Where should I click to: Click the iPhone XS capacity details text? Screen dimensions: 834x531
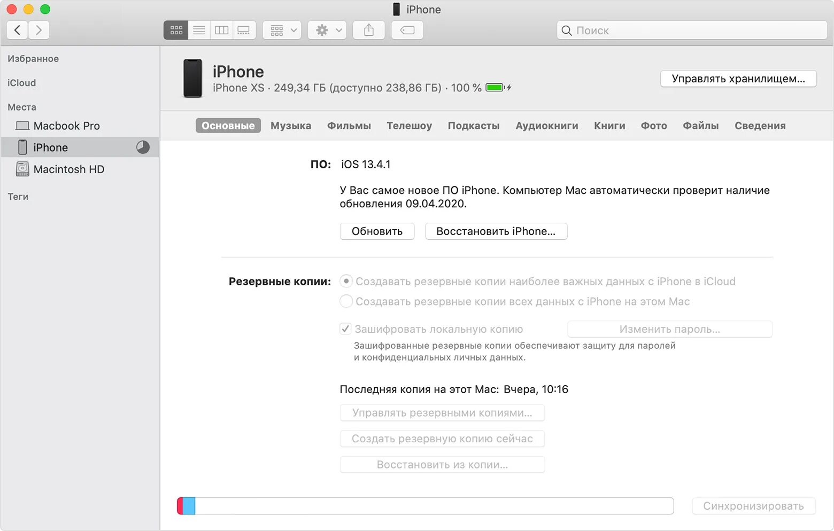(327, 88)
